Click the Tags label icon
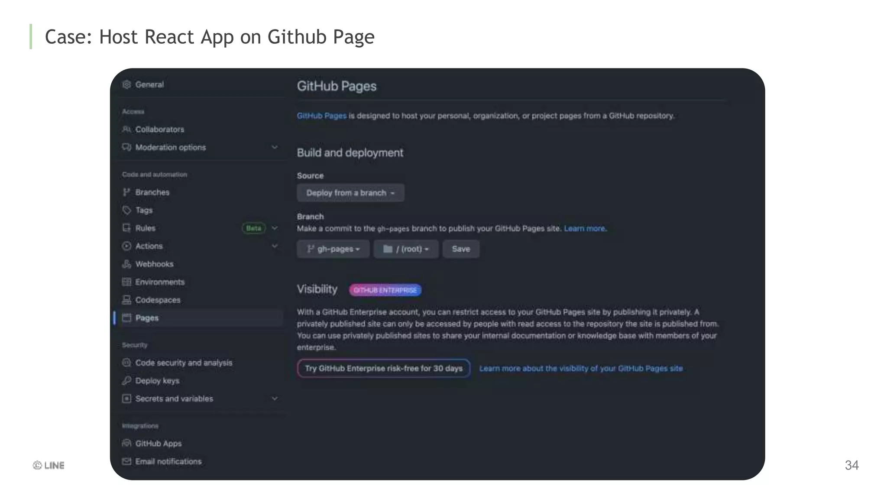The height and width of the screenshot is (499, 887). 126,211
